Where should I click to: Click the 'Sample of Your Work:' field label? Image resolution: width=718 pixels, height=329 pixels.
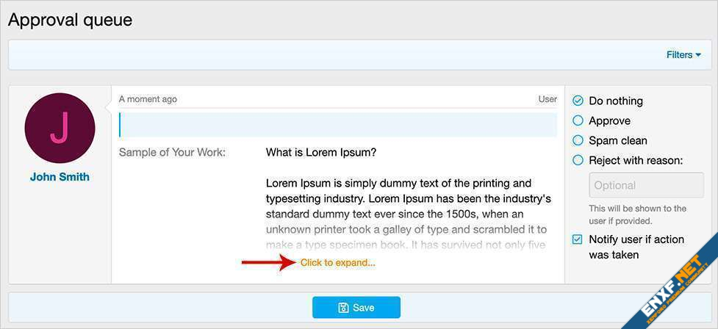pos(172,153)
